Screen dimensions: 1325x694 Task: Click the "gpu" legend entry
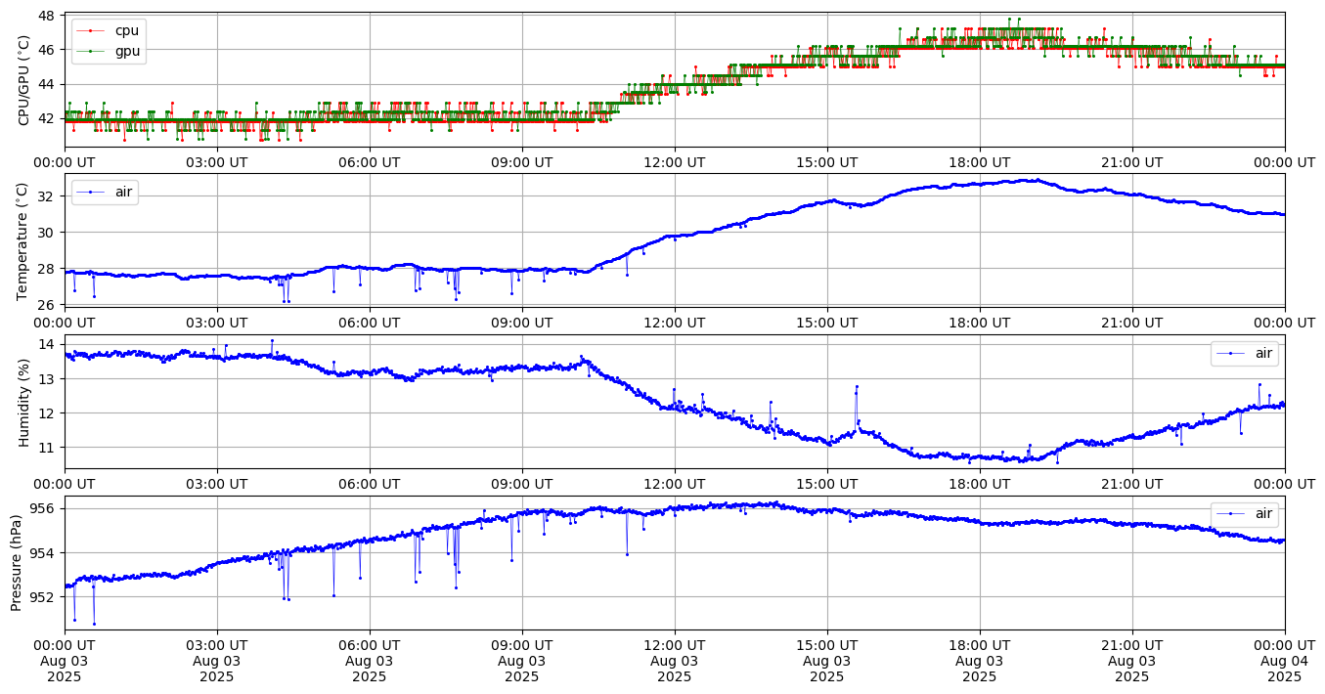pyautogui.click(x=110, y=50)
